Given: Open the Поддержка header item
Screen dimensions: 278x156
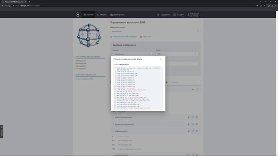Looking at the screenshot, I should click(x=163, y=15).
